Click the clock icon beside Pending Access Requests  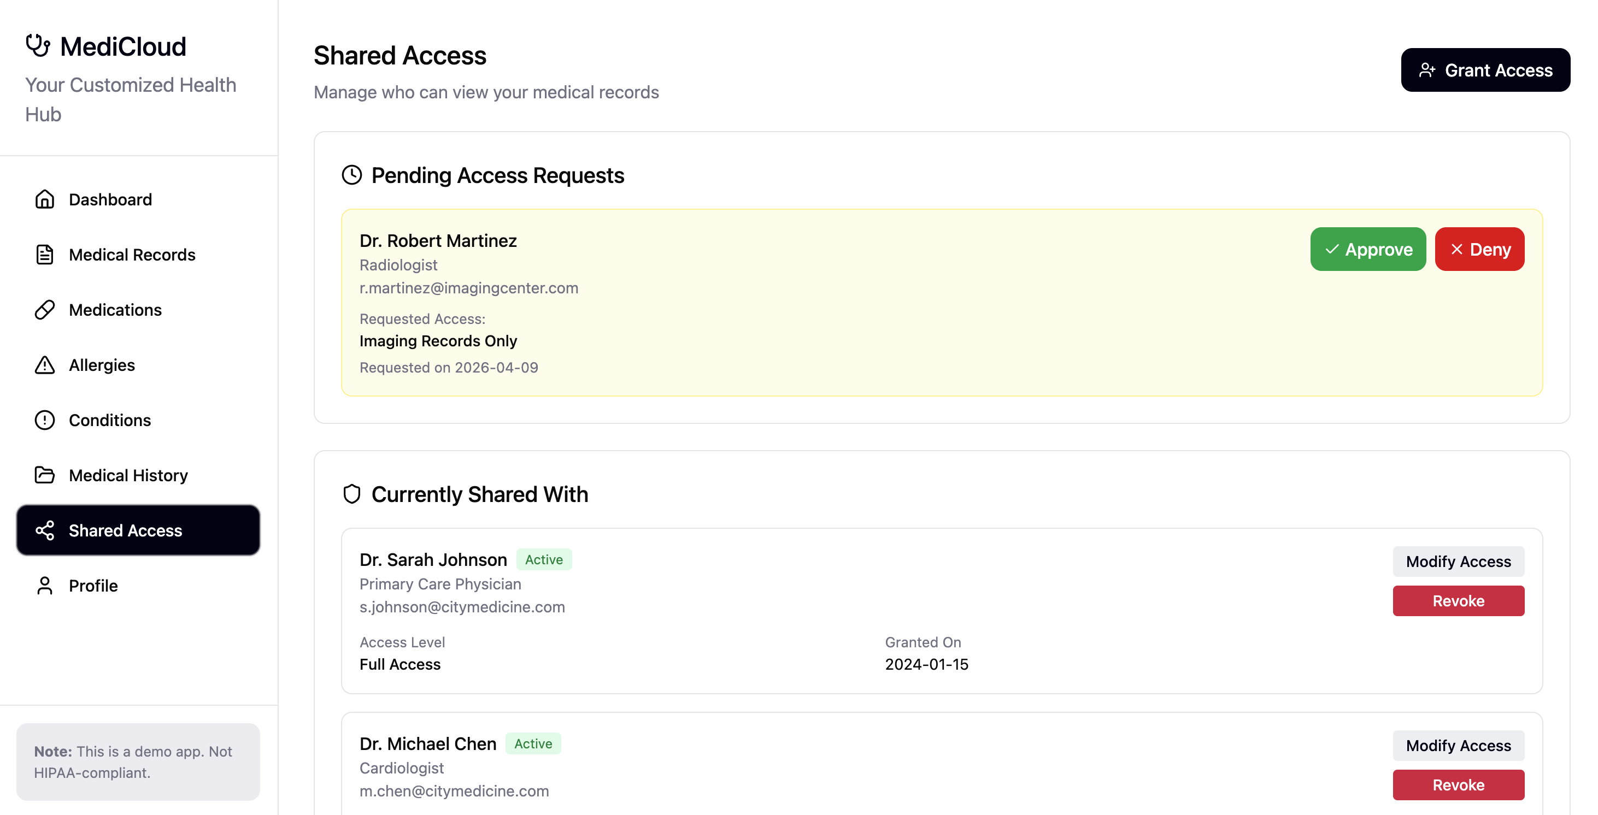(x=352, y=175)
